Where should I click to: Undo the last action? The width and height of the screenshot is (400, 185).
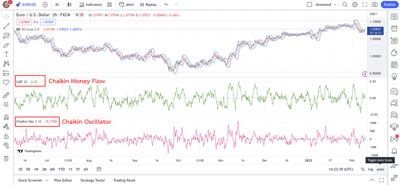point(167,5)
